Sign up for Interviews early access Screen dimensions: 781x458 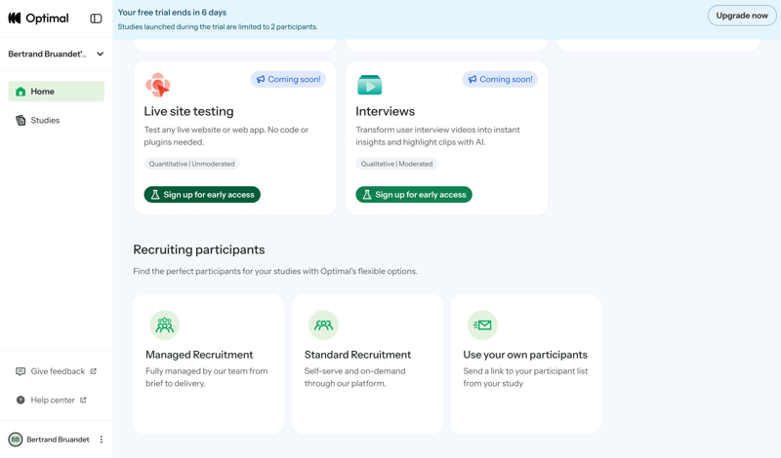(414, 195)
